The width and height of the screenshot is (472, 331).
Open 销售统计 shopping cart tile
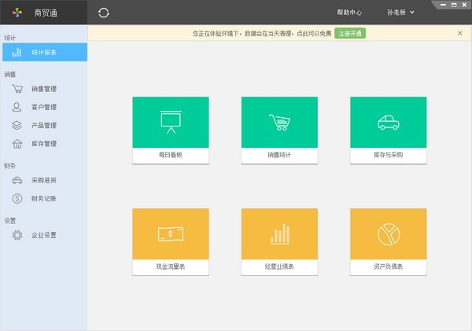[x=279, y=130]
